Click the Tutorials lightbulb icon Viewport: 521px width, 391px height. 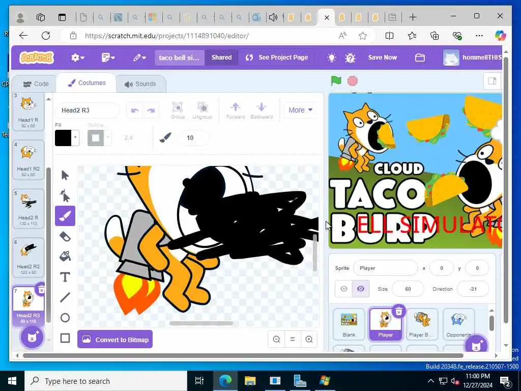click(331, 58)
